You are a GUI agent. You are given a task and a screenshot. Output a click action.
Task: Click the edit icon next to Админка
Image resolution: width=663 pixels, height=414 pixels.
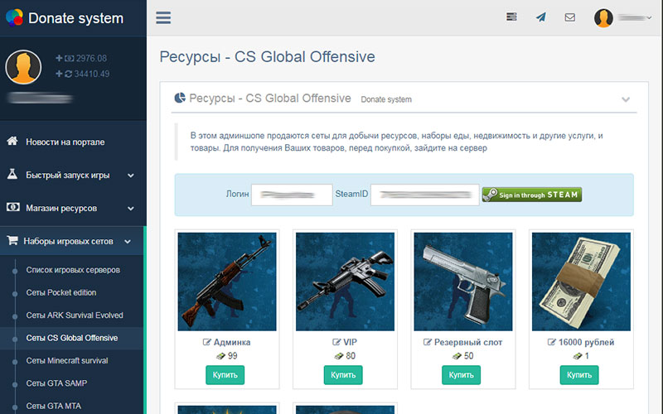click(207, 342)
